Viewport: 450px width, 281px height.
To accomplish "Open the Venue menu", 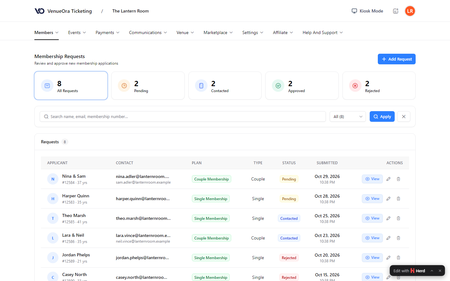I will (x=185, y=32).
